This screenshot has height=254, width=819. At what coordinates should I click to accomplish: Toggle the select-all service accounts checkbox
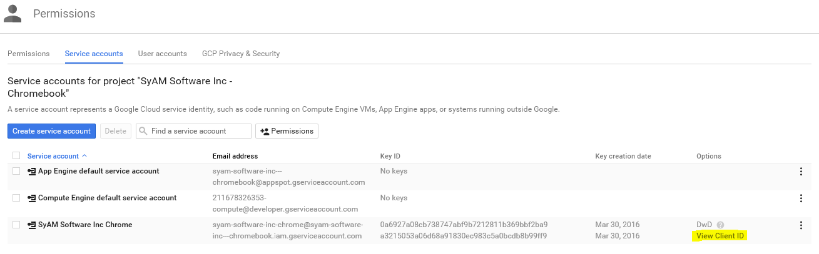coord(16,156)
